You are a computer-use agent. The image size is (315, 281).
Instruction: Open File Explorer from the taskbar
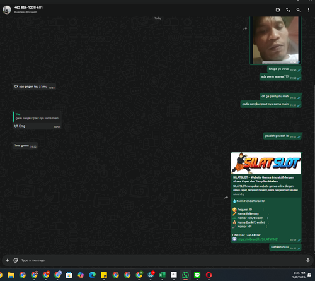click(x=11, y=275)
